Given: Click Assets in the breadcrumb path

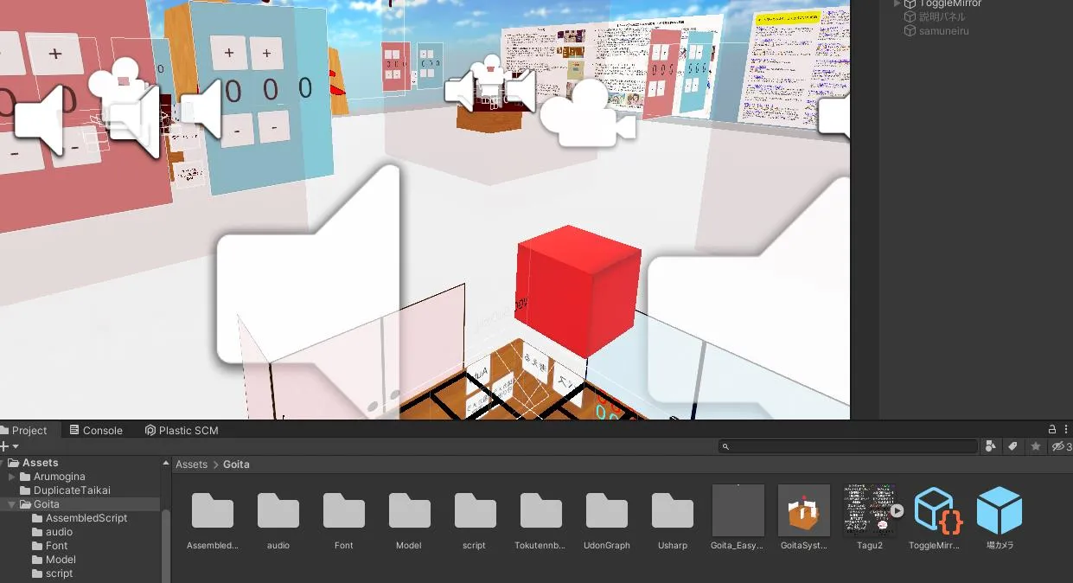Looking at the screenshot, I should point(192,464).
